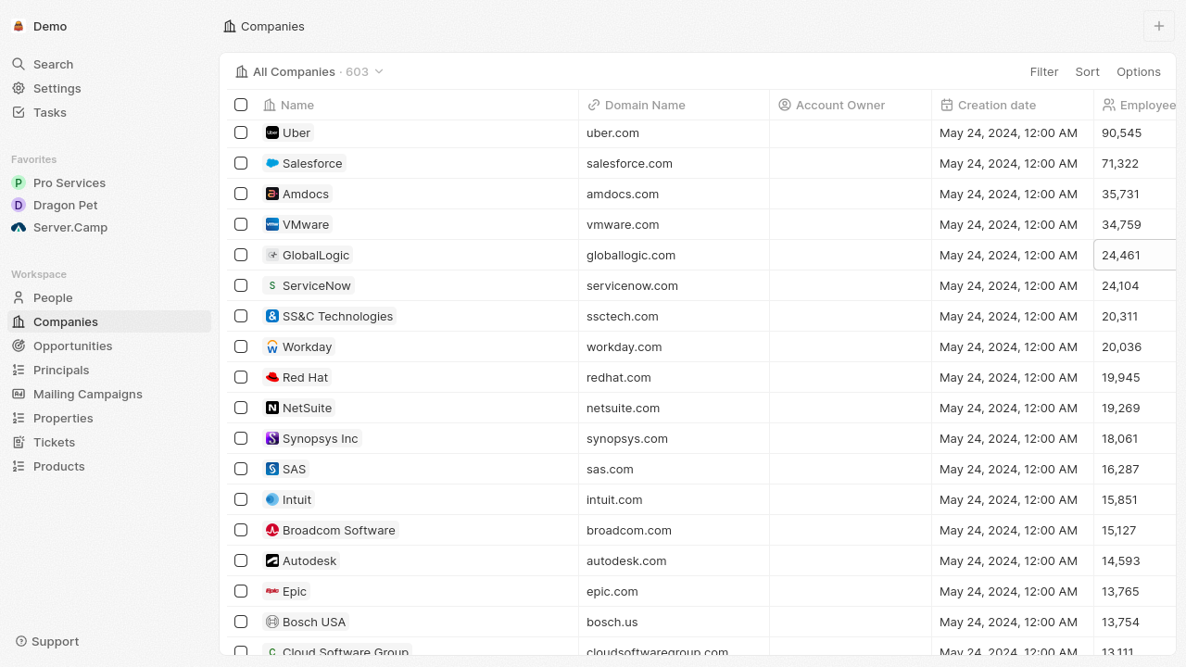
Task: Go to People in the sidebar
Action: coord(109,297)
